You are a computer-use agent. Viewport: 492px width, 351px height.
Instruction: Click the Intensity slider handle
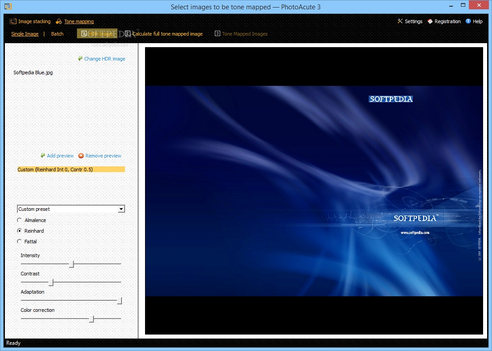pos(72,264)
